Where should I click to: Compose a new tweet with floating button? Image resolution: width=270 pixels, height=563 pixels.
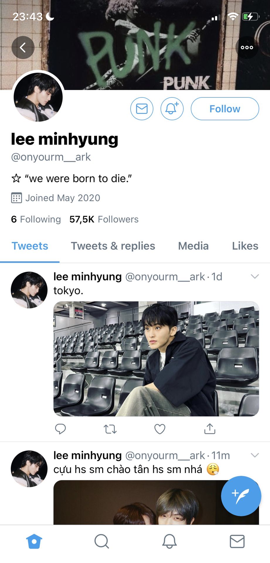pos(241,496)
